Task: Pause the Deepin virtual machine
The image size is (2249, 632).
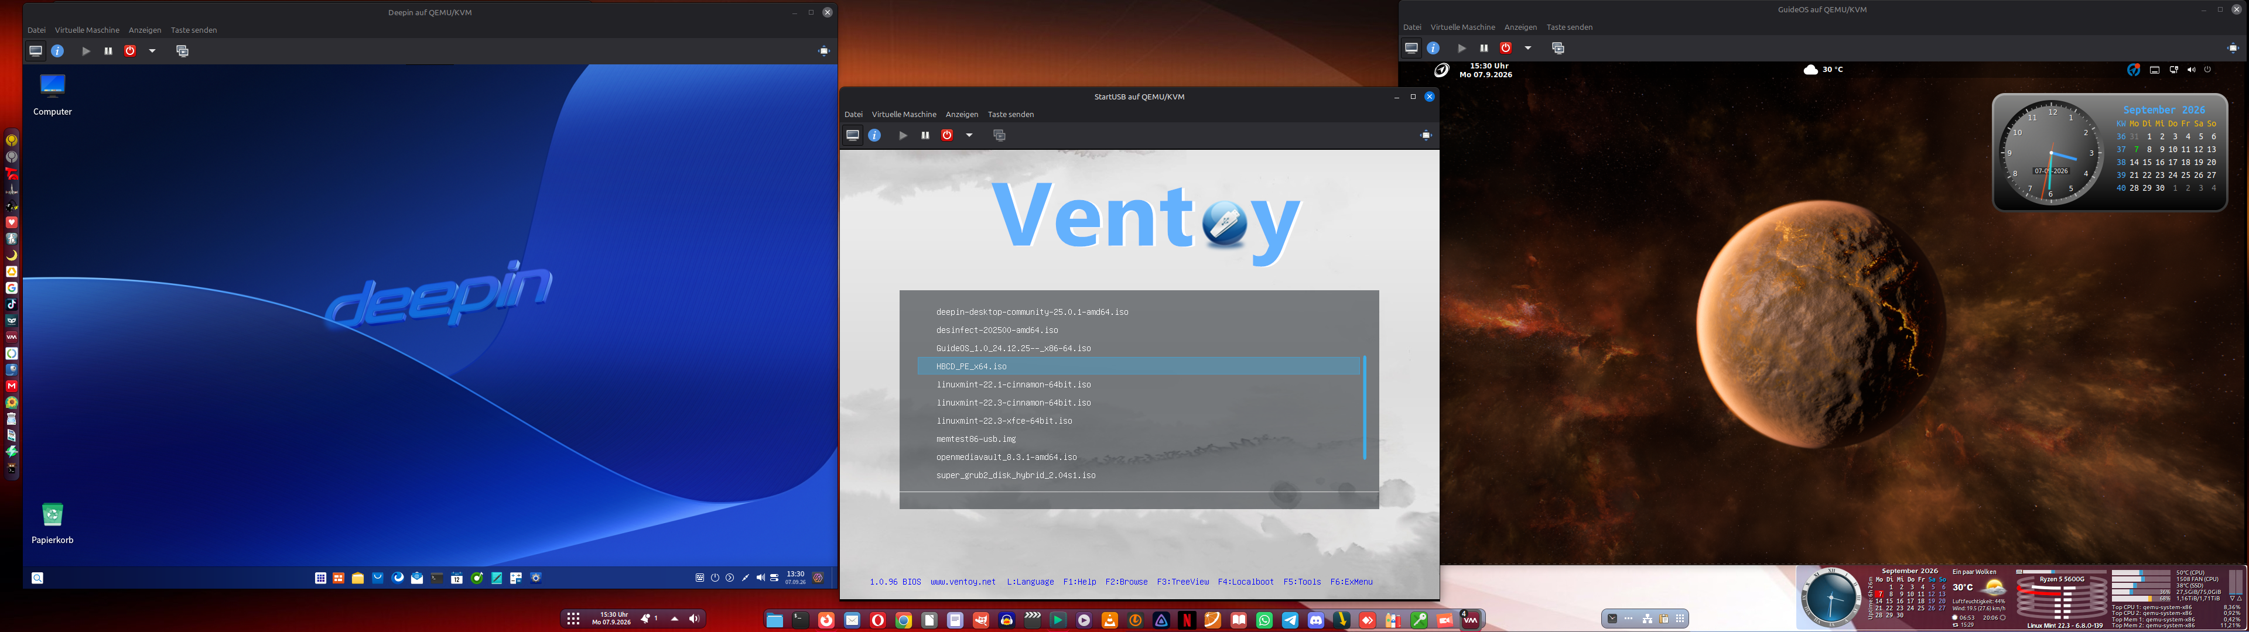Action: tap(108, 51)
